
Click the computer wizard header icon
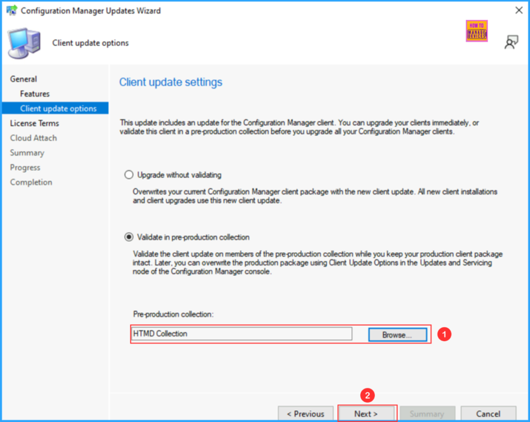point(24,43)
